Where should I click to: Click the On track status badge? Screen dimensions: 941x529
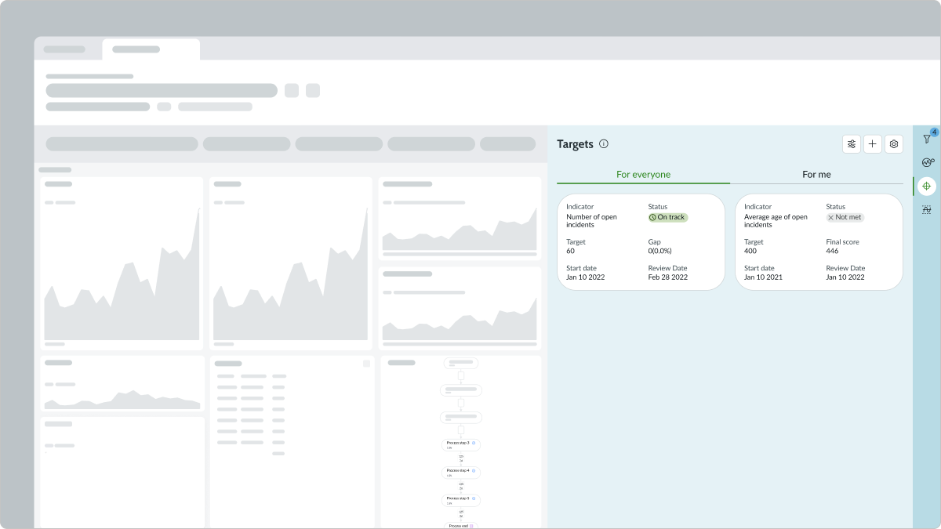point(668,217)
